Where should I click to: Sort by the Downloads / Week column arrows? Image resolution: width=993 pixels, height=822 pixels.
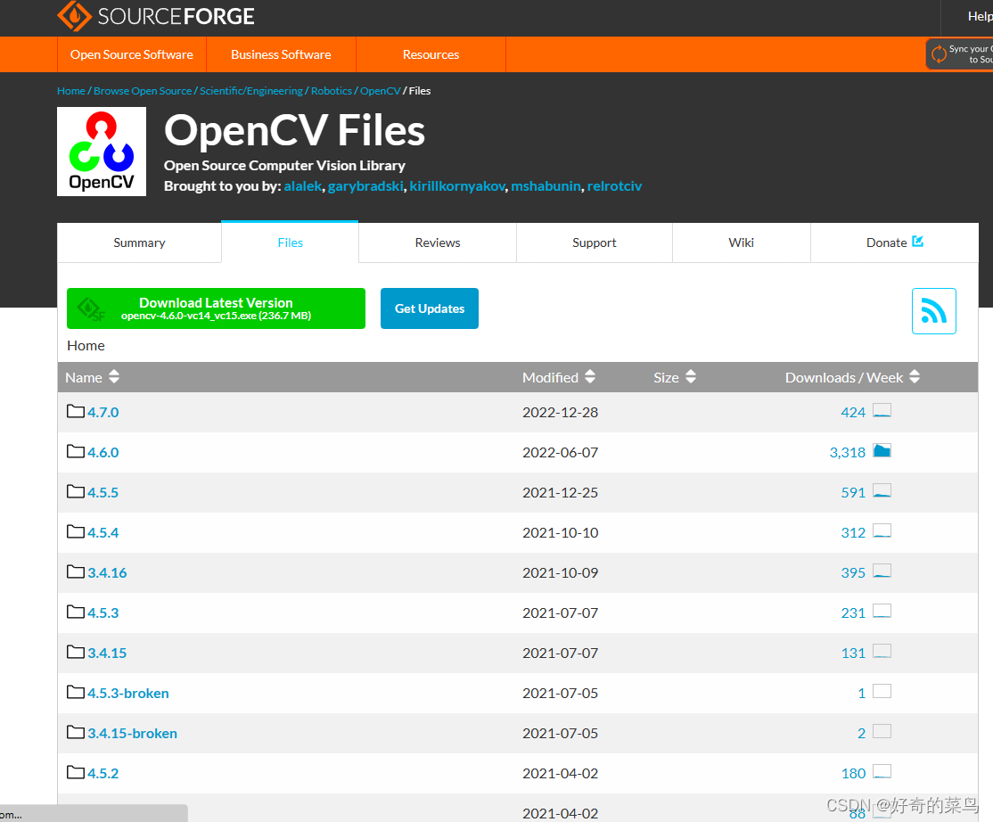coord(914,377)
